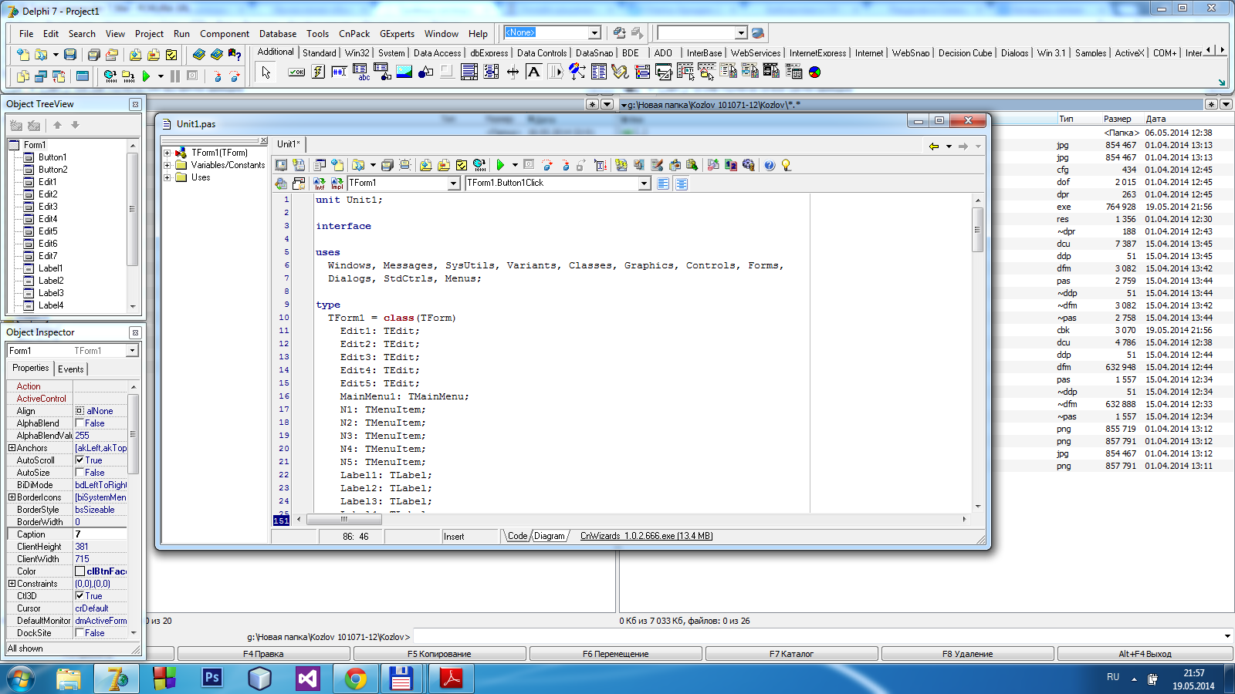Click the Pause button in main Delphi toolbar
The height and width of the screenshot is (694, 1235).
pyautogui.click(x=175, y=76)
